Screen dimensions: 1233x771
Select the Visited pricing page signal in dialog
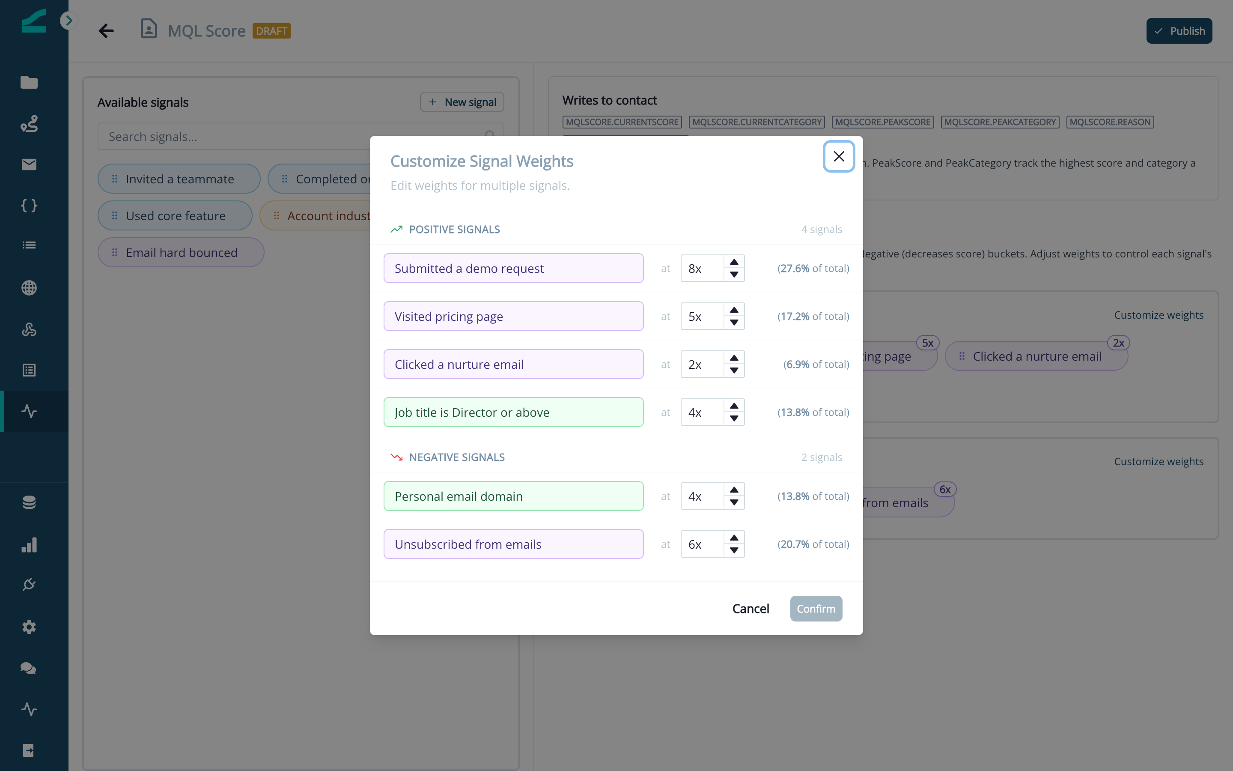point(513,316)
